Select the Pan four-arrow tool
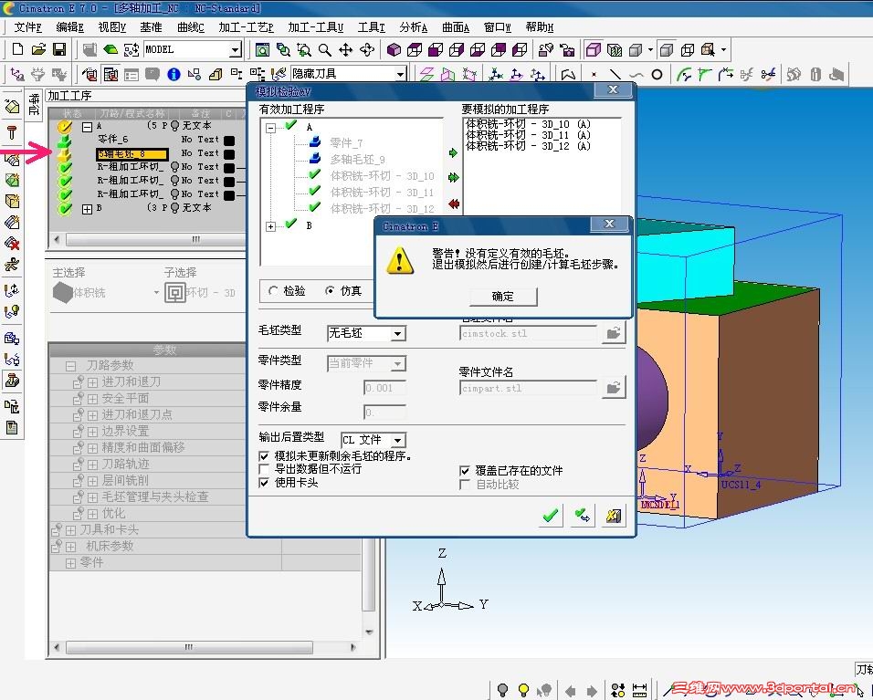This screenshot has width=873, height=700. [346, 50]
